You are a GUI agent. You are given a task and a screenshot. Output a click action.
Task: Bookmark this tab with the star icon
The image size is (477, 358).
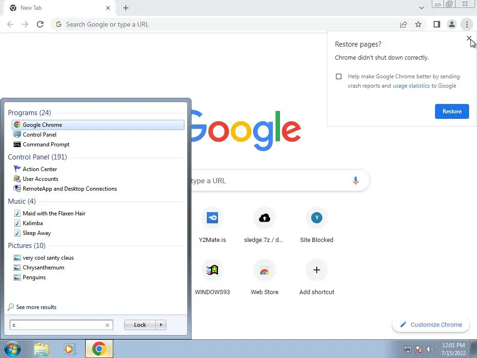click(418, 24)
